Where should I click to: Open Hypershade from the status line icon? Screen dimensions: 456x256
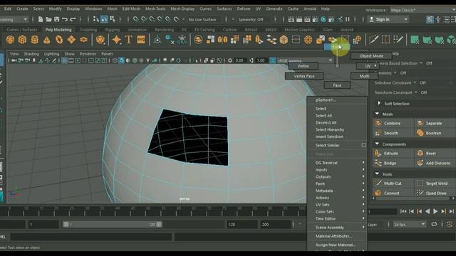[x=323, y=19]
